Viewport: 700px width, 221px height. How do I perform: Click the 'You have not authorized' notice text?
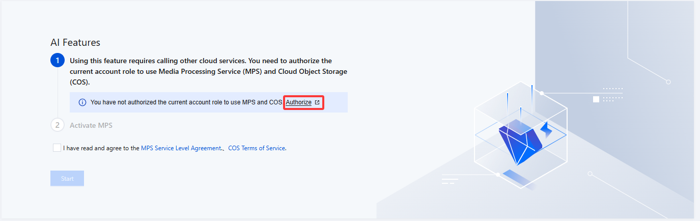[x=186, y=102]
